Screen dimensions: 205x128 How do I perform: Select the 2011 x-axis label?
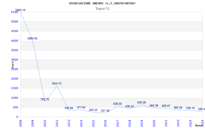click(x=57, y=123)
